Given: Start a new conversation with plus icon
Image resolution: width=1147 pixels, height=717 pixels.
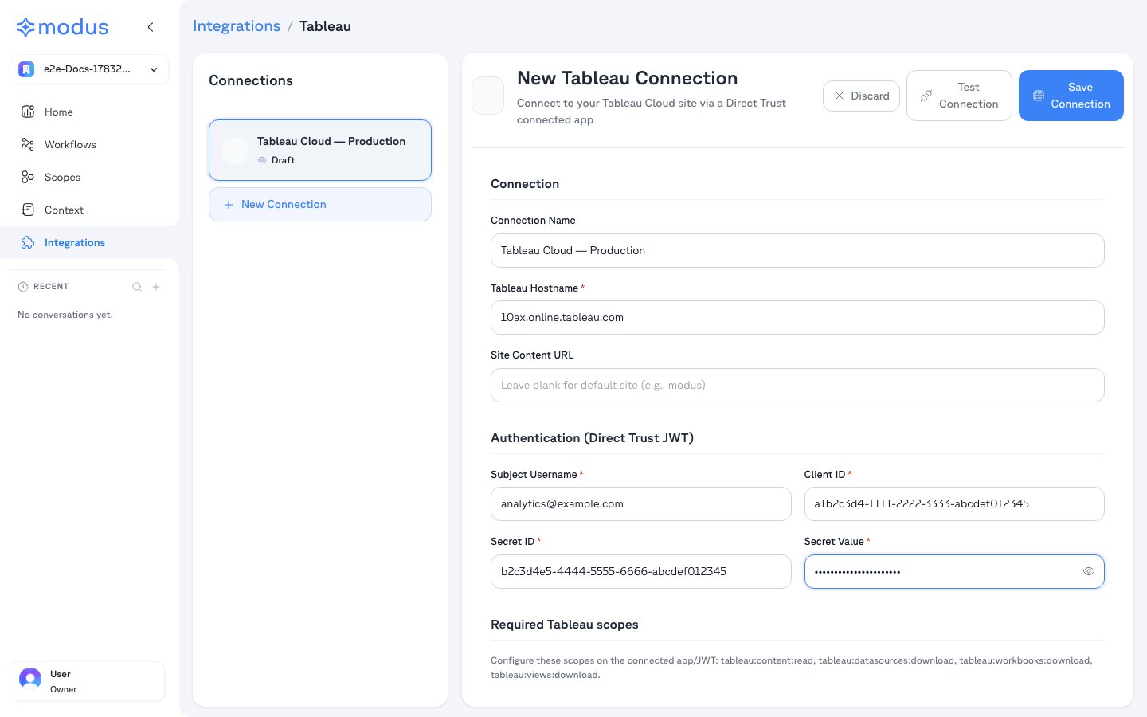Looking at the screenshot, I should point(156,287).
